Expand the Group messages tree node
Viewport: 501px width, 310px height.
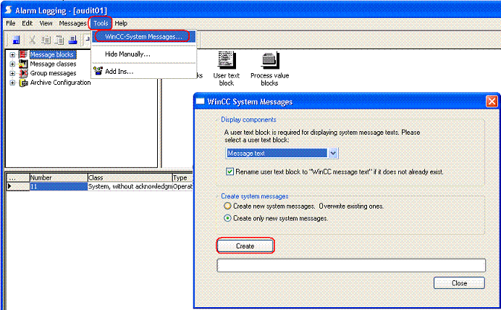point(12,73)
